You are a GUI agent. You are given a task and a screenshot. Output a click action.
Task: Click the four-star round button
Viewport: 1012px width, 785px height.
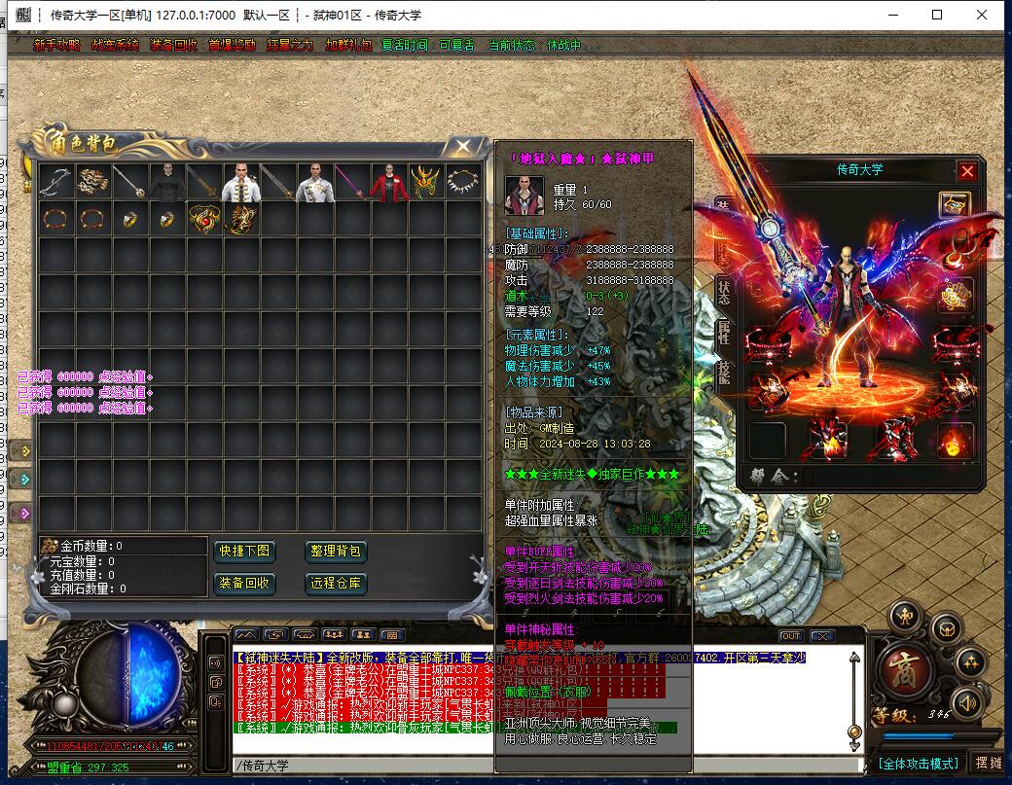(x=971, y=661)
